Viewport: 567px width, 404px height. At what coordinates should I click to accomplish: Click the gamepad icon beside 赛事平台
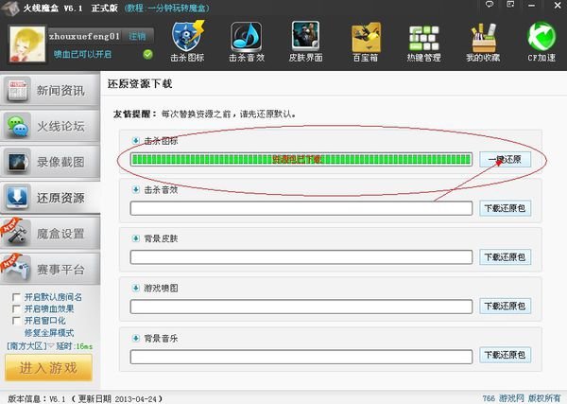point(17,270)
